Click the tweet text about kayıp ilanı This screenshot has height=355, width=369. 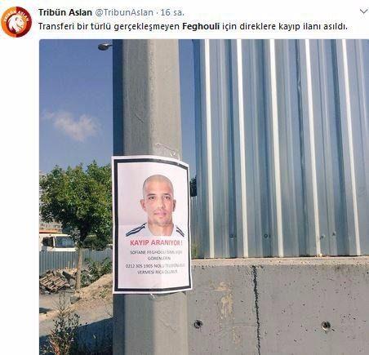[x=193, y=27]
